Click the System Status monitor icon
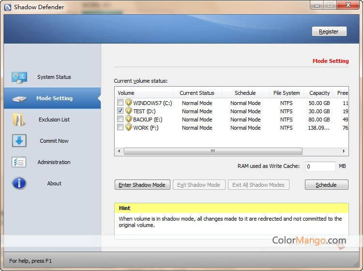This screenshot has width=363, height=271. point(19,77)
